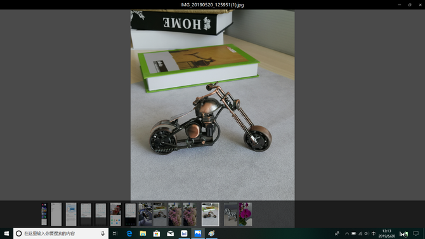Check the battery status icon
The height and width of the screenshot is (239, 425).
click(x=354, y=233)
